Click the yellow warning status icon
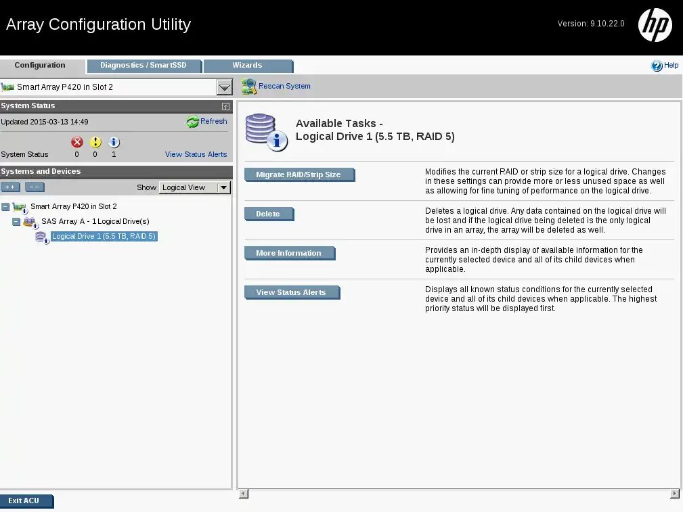 [95, 142]
